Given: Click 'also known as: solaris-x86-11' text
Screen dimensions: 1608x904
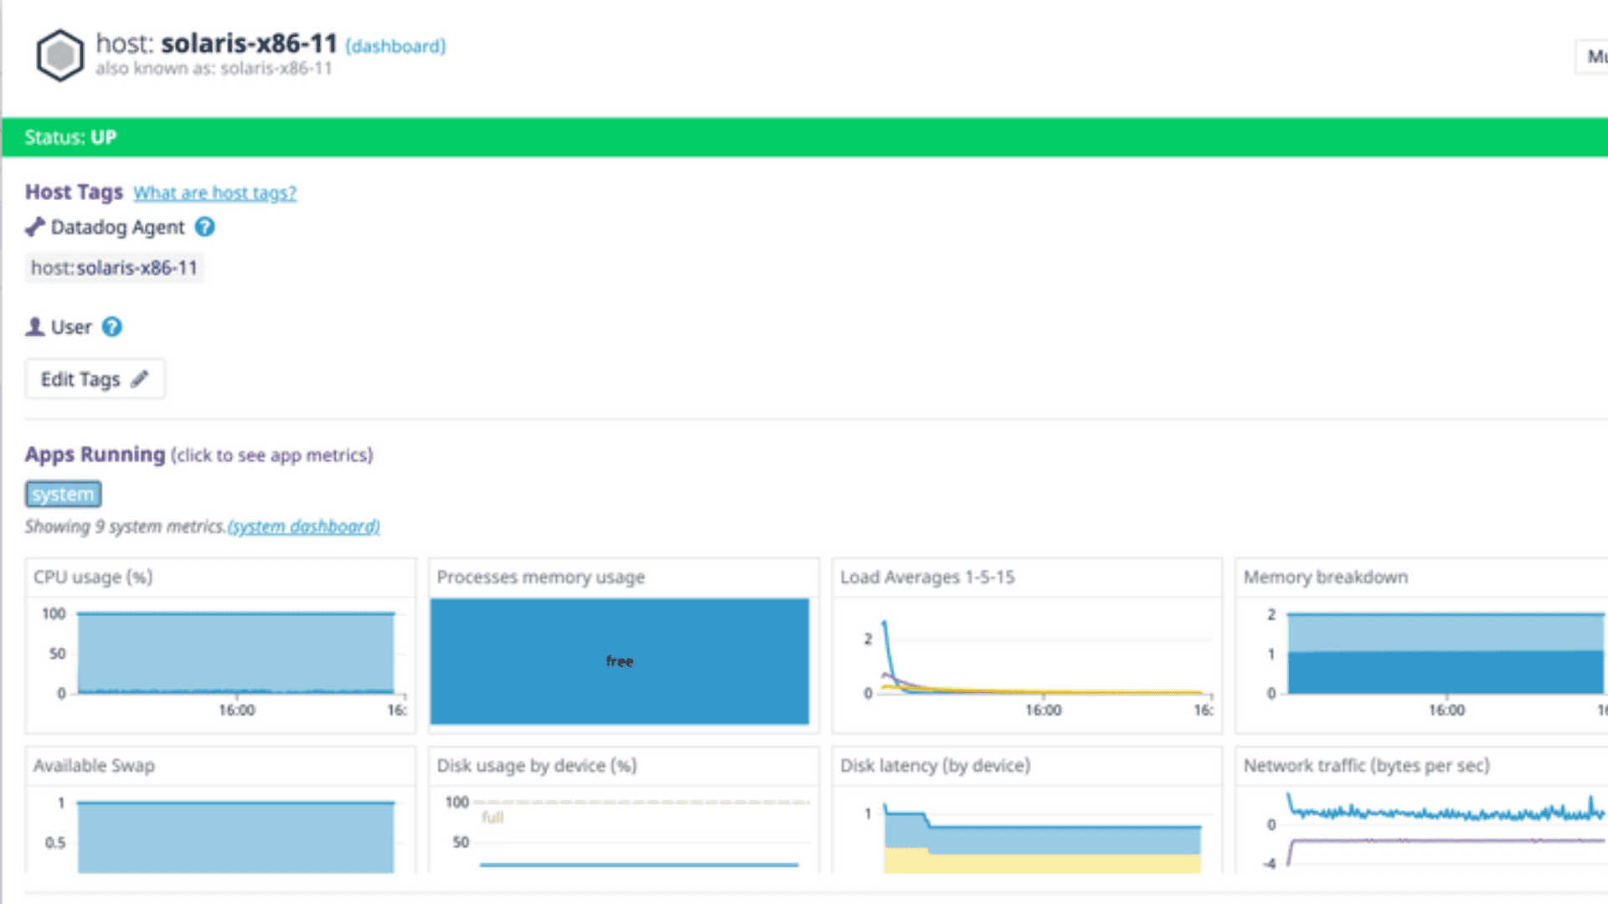Looking at the screenshot, I should 214,69.
